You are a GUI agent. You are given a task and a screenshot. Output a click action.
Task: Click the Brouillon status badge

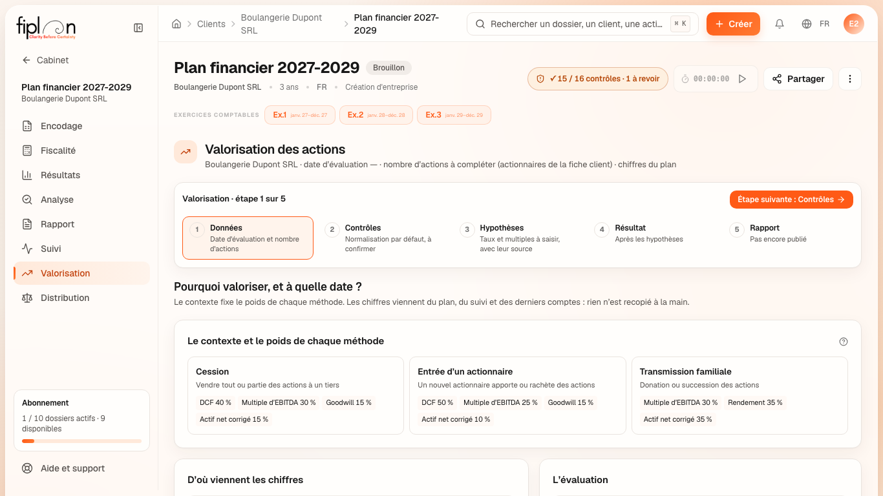388,68
